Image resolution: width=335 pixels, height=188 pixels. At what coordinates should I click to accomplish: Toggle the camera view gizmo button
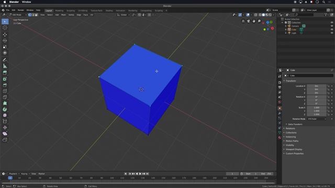(248, 21)
